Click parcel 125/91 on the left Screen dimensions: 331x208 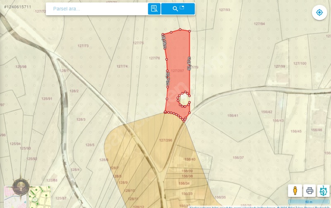coord(47,99)
